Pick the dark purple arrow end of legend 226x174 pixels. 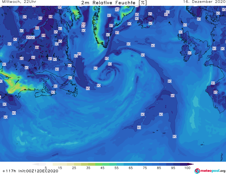pos(191,164)
